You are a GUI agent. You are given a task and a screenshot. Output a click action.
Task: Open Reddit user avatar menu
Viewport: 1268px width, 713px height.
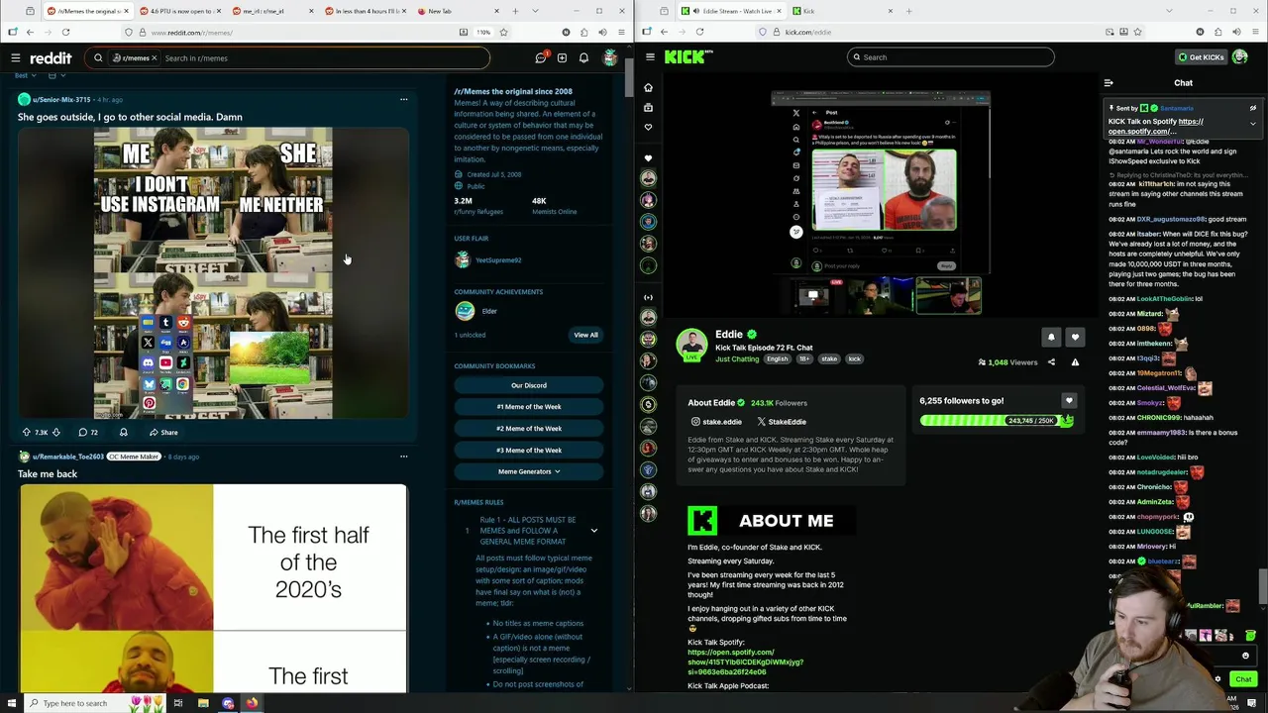(x=610, y=57)
